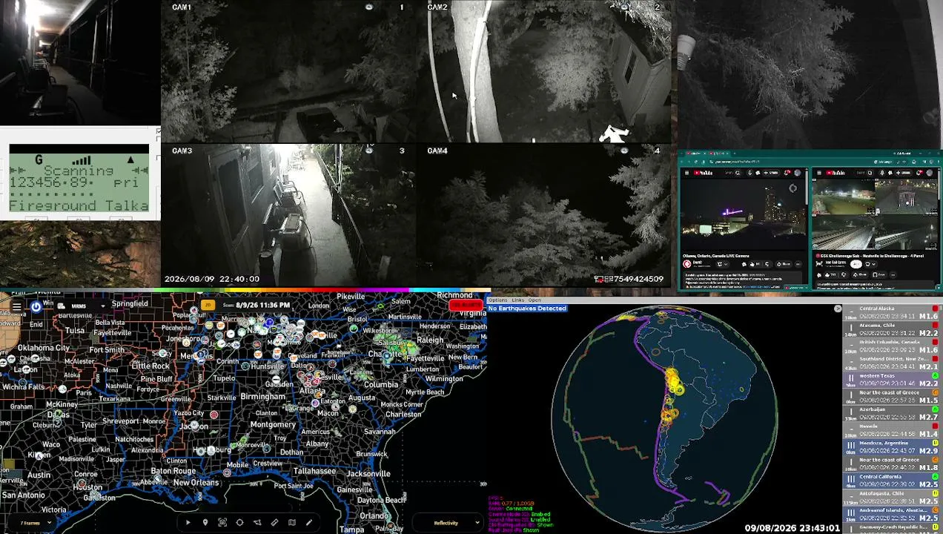Select the location pin tool
This screenshot has width=943, height=534.
pos(205,523)
